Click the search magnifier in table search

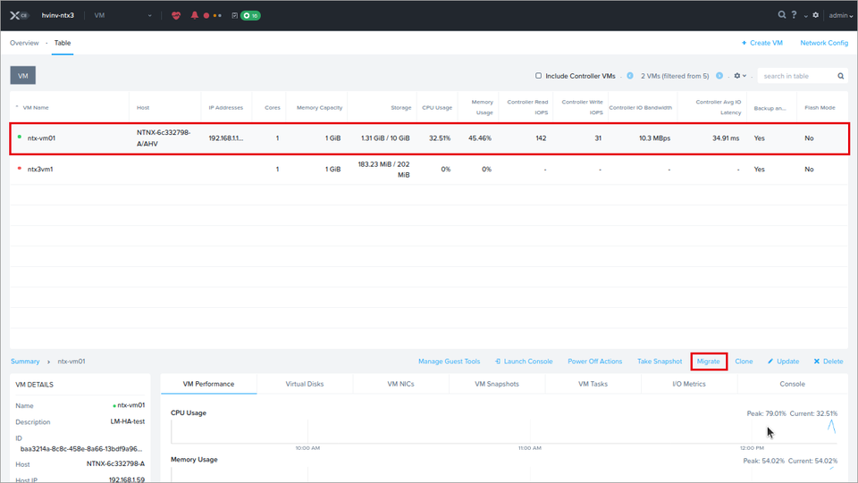point(840,76)
